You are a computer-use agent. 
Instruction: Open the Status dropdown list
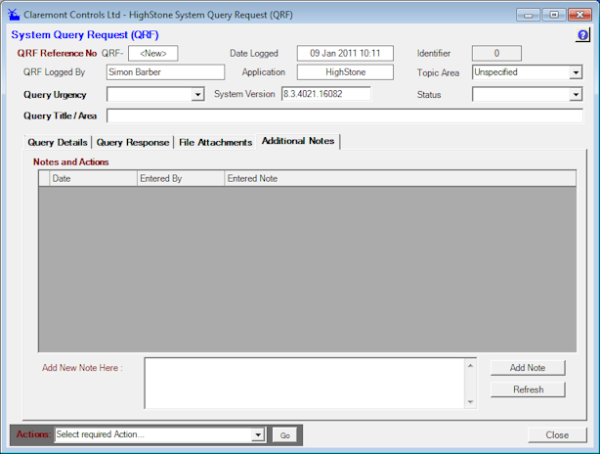(x=576, y=95)
